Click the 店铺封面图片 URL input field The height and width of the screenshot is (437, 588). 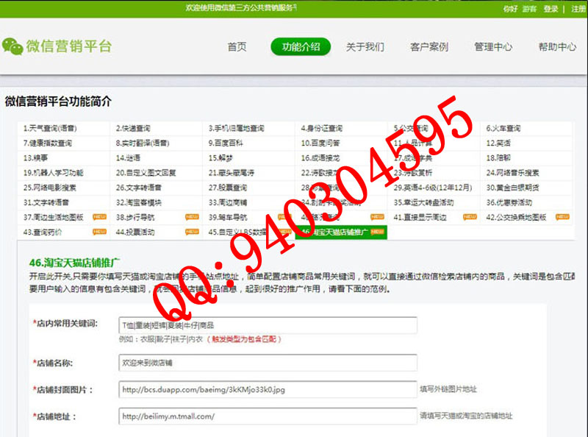(x=268, y=389)
